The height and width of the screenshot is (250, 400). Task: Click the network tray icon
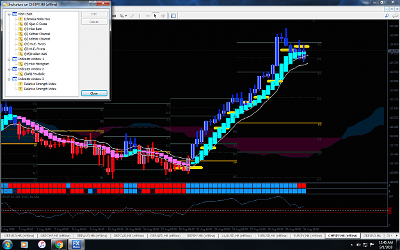click(x=365, y=245)
